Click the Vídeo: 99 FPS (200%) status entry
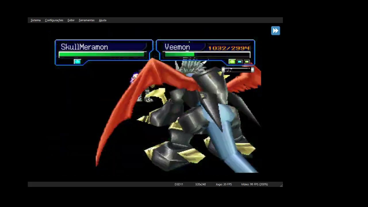This screenshot has height=207, width=368. tap(254, 184)
